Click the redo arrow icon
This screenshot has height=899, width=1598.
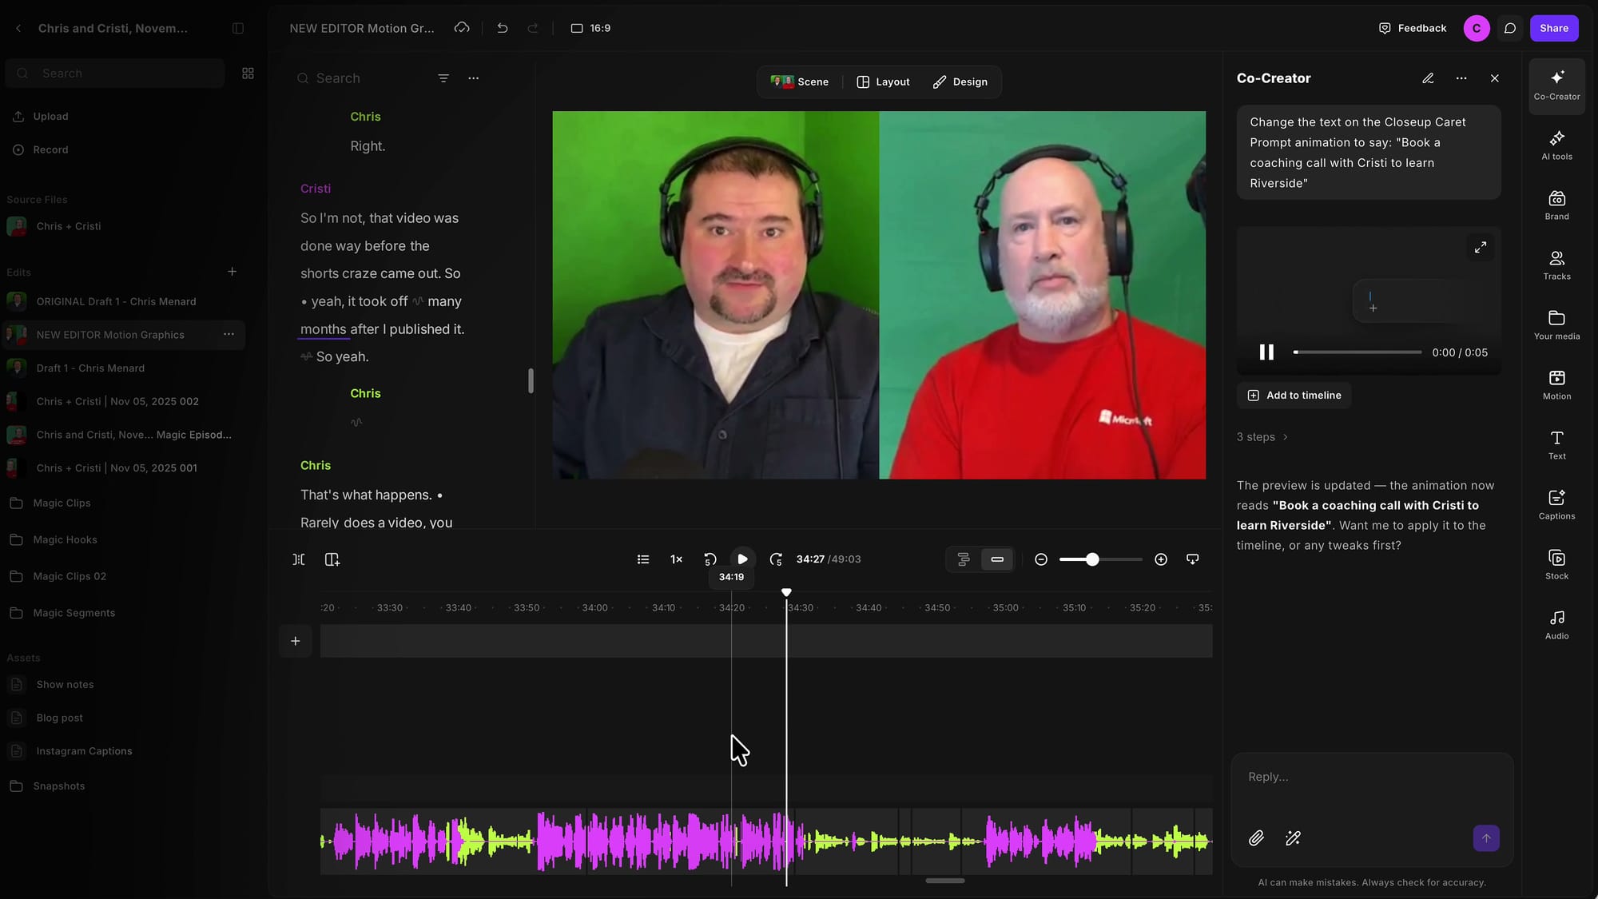(x=533, y=28)
